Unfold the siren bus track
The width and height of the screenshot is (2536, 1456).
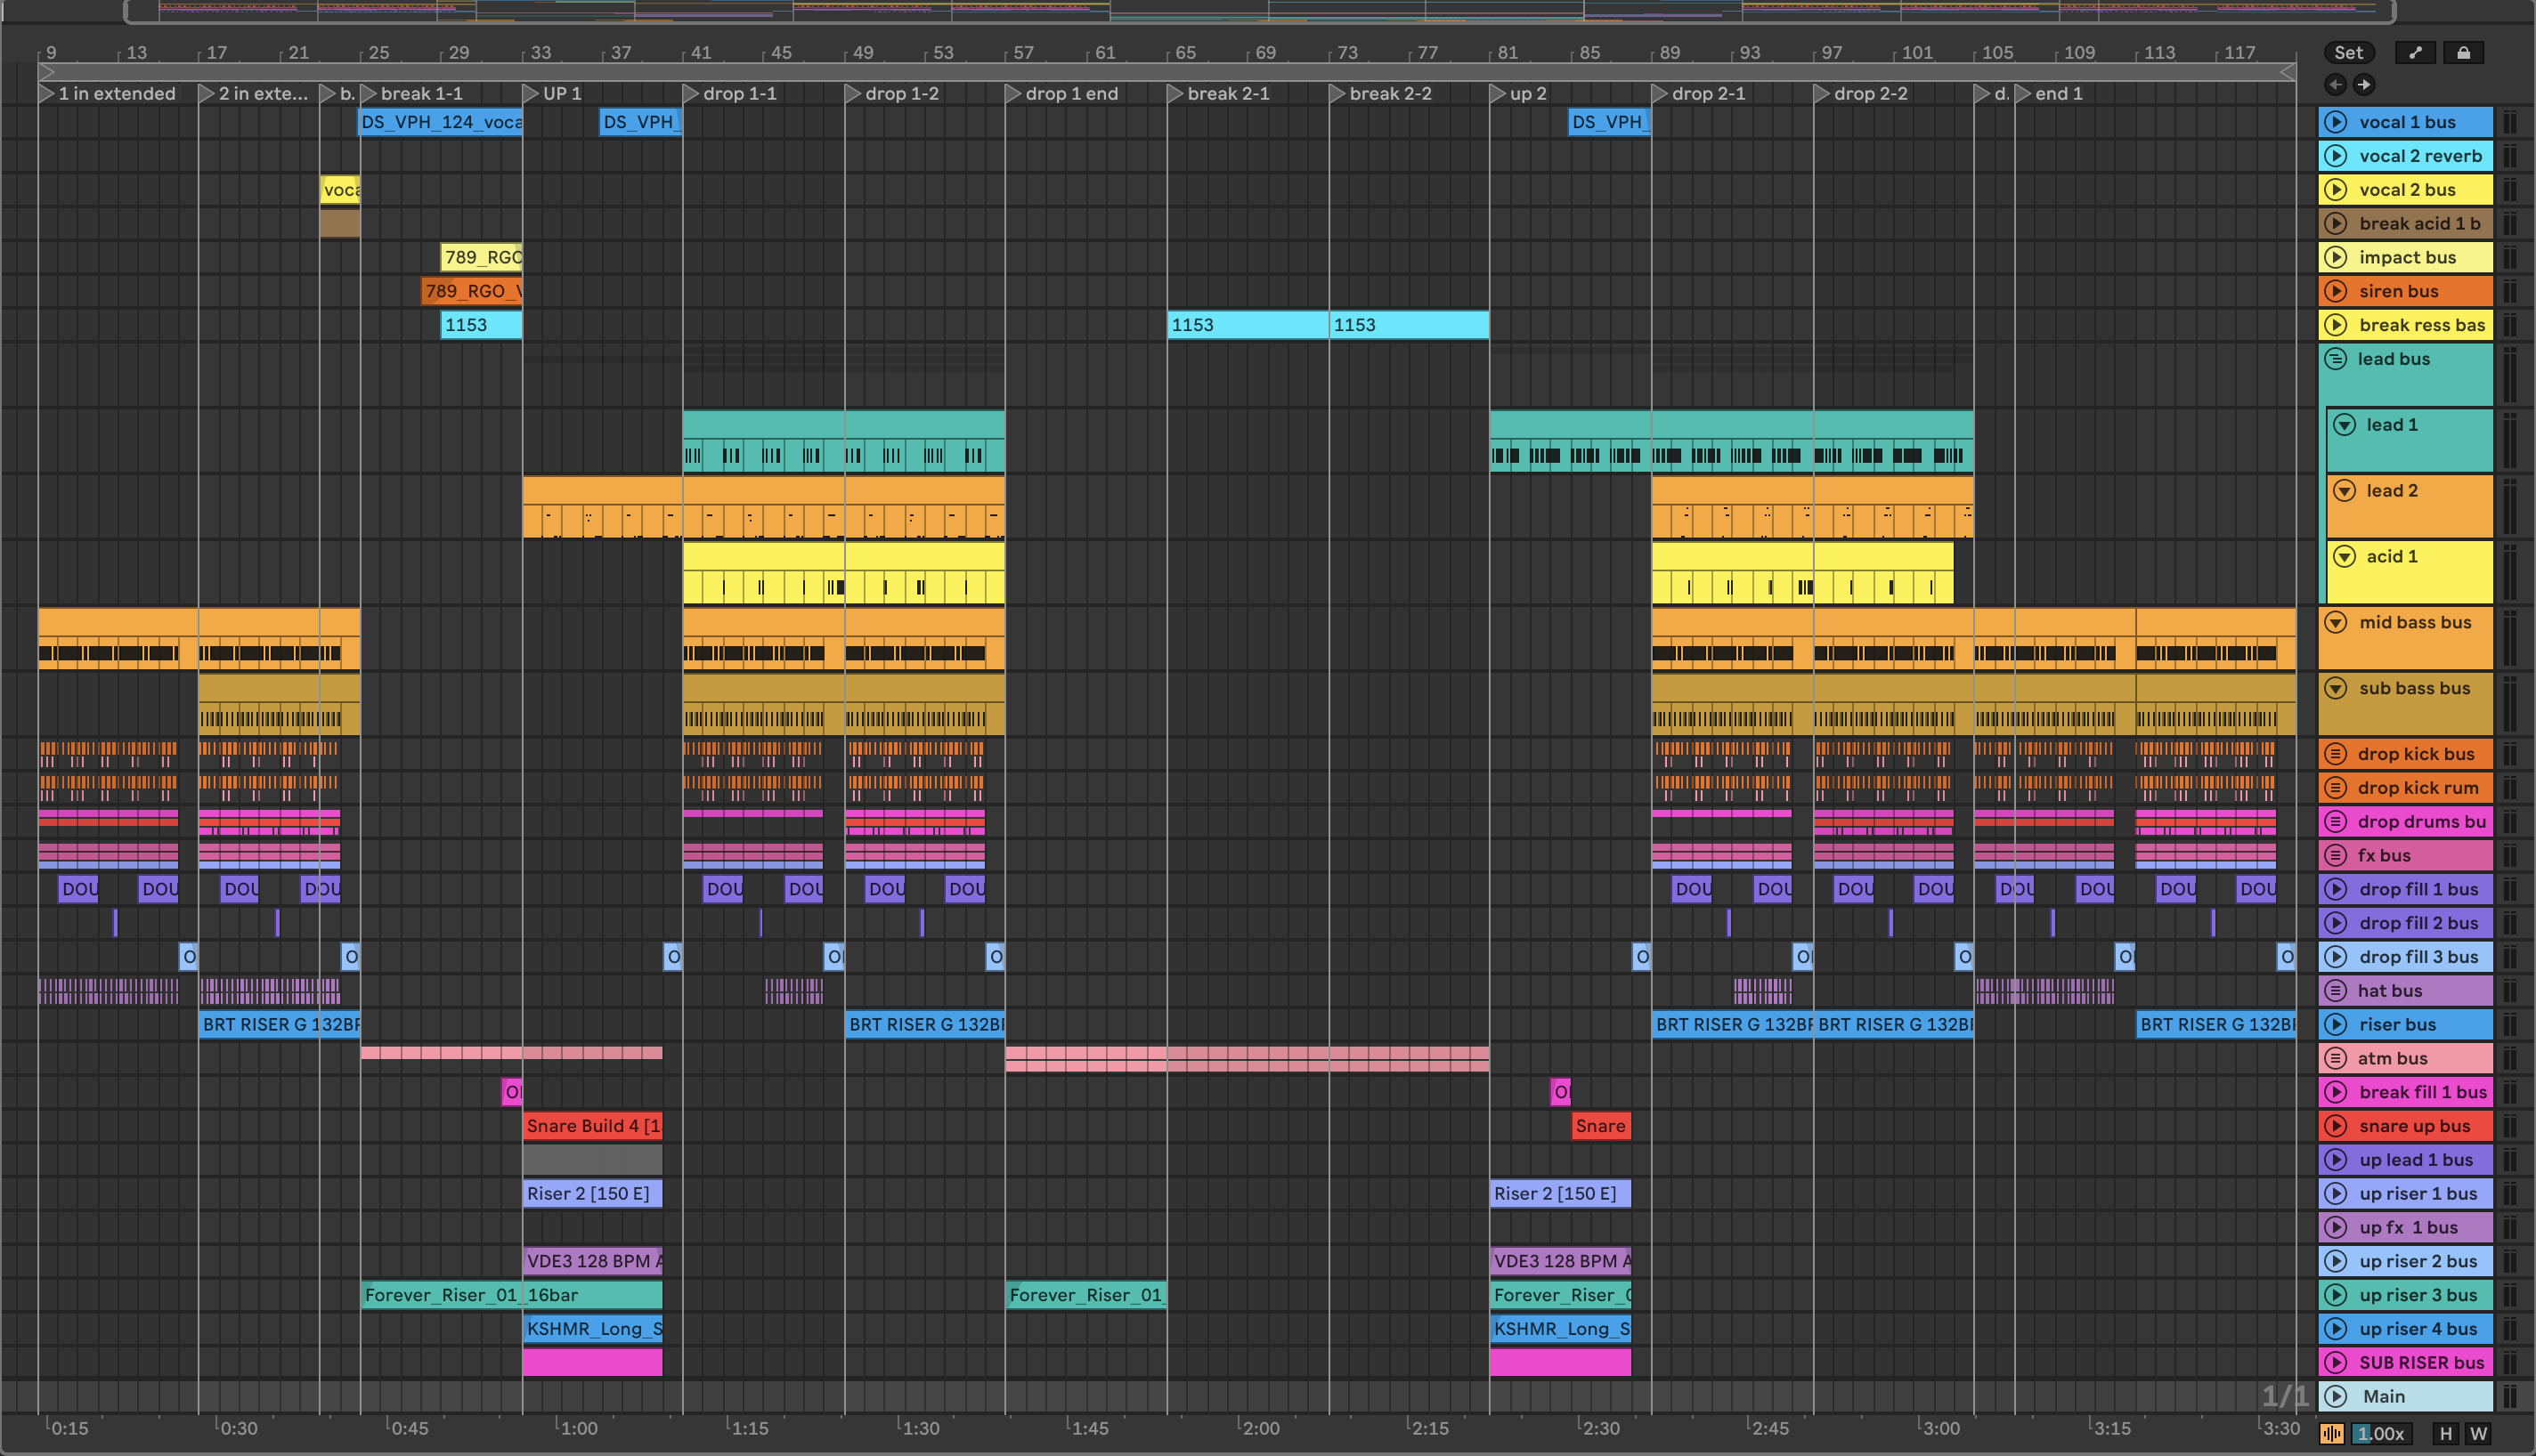(x=2336, y=291)
